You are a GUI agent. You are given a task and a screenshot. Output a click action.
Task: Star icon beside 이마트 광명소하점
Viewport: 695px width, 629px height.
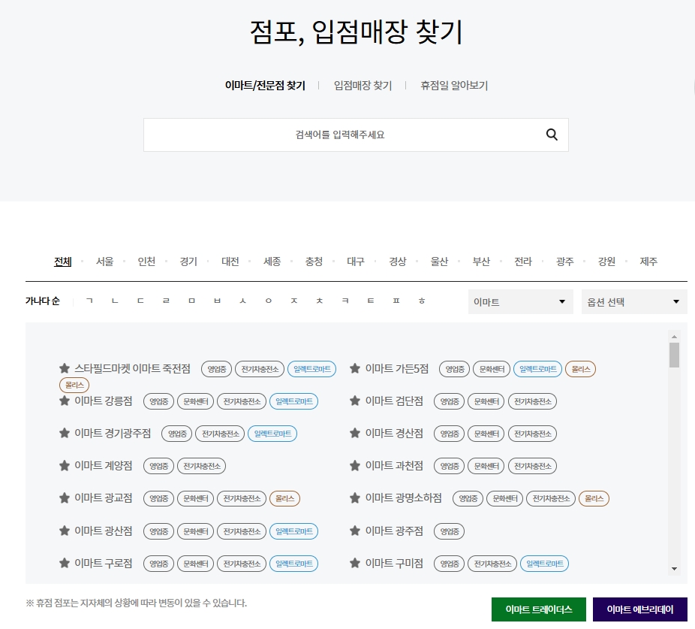click(354, 498)
